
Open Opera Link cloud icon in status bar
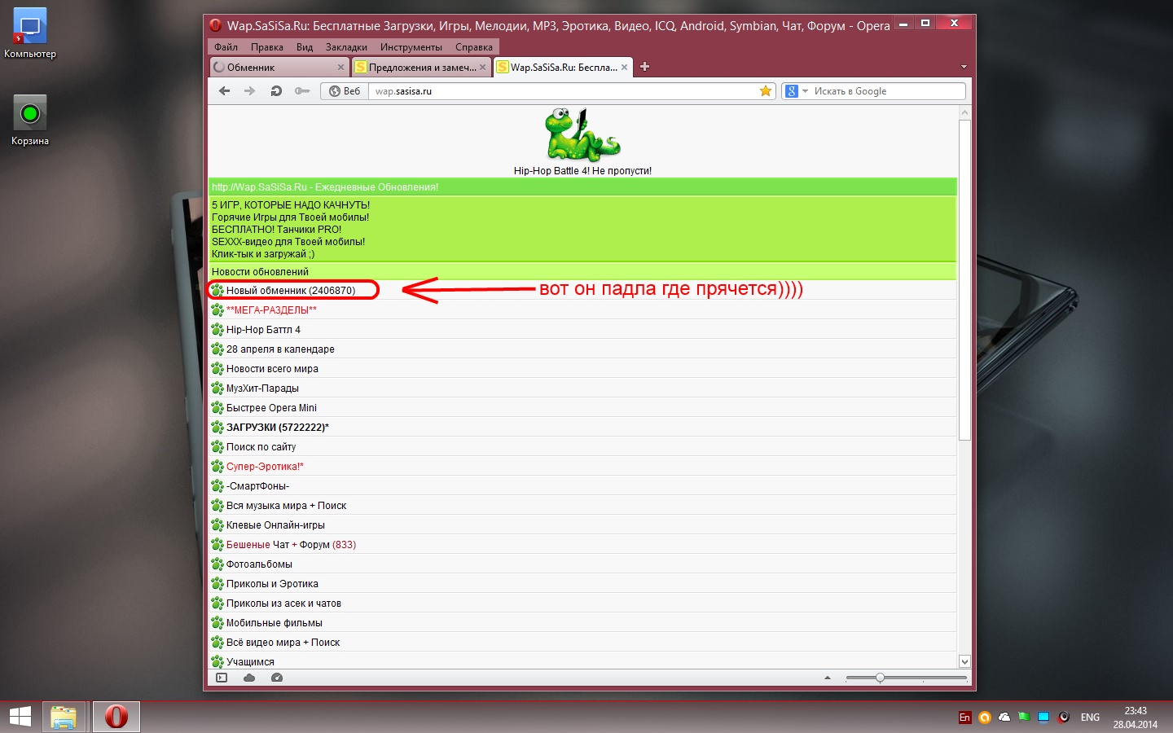(x=249, y=678)
